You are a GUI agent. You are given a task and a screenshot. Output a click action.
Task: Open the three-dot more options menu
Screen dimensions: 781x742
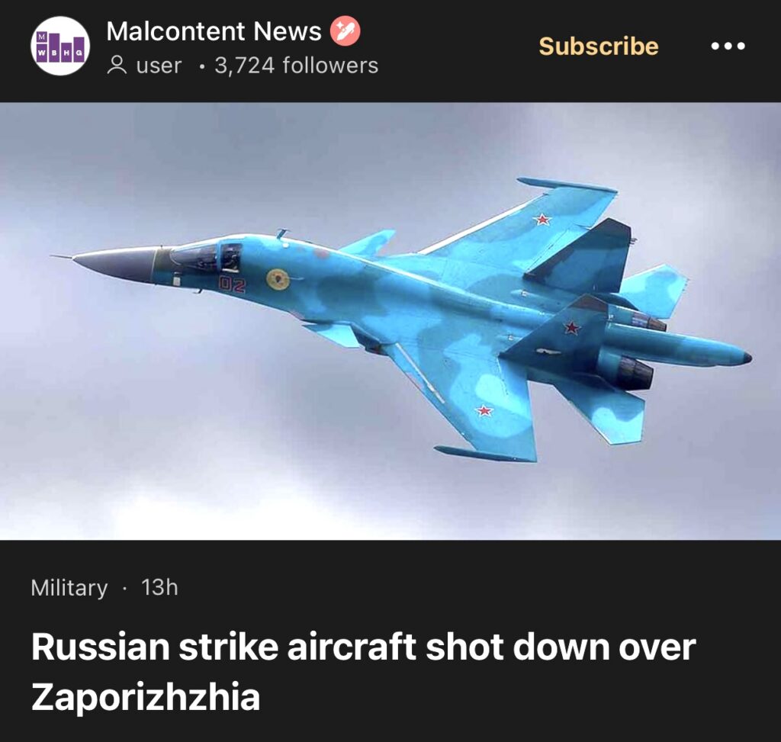pos(728,47)
